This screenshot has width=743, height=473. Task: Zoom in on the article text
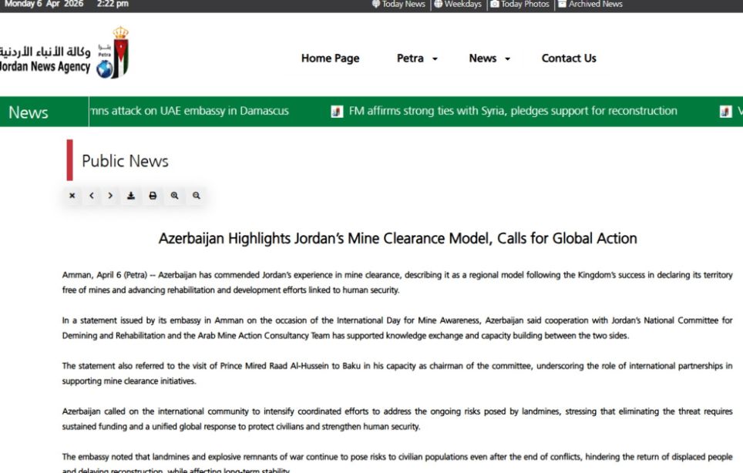click(175, 196)
